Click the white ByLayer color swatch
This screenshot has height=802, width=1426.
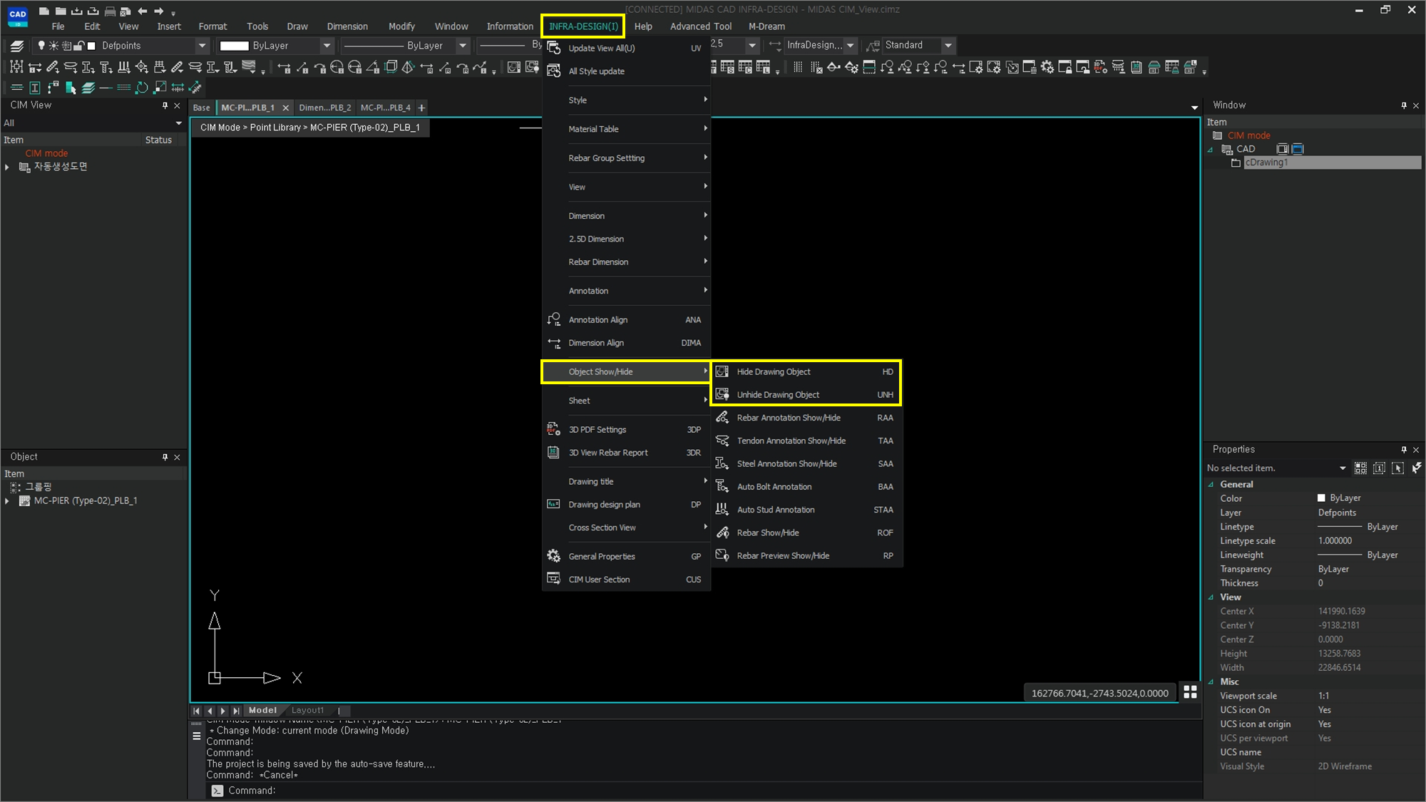click(x=234, y=46)
